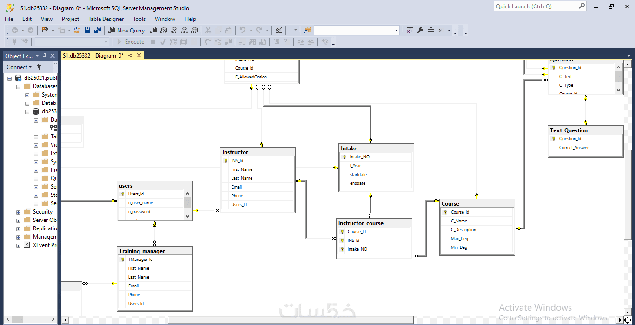Viewport: 635px width, 325px height.
Task: Close the Diagram_0 tab
Action: click(139, 56)
